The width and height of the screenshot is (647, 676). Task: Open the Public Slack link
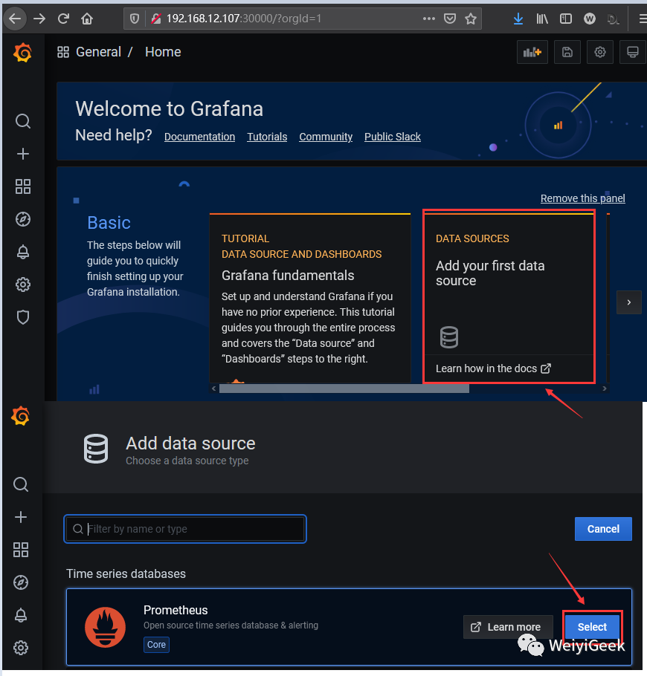click(x=393, y=137)
